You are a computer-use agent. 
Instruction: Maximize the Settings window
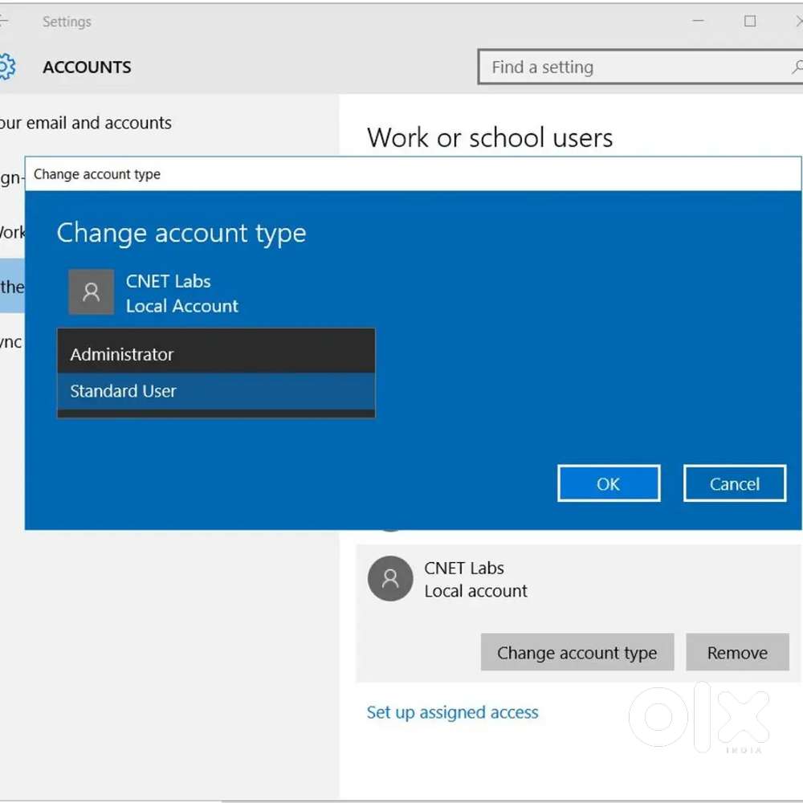[x=749, y=22]
